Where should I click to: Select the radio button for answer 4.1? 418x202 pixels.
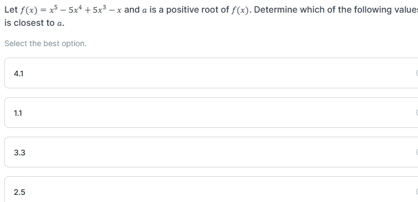(x=417, y=73)
